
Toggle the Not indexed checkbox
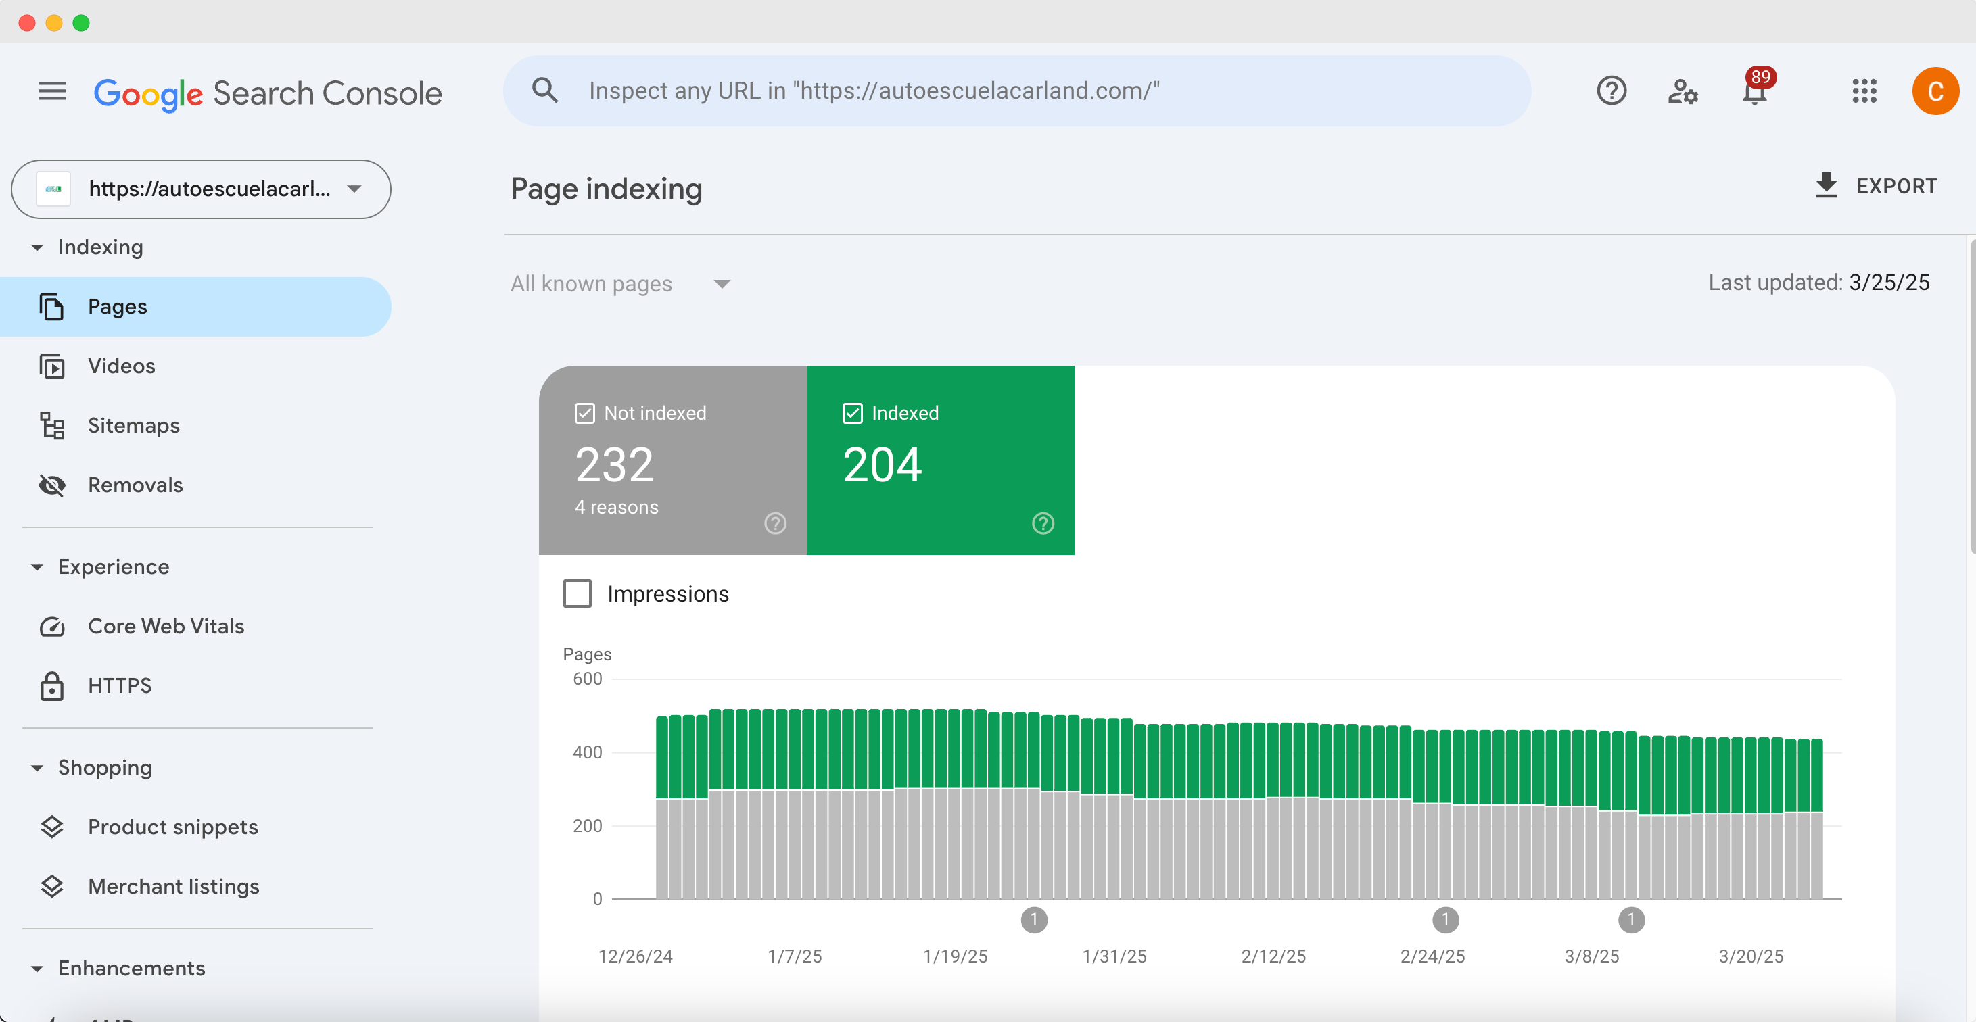click(x=584, y=413)
